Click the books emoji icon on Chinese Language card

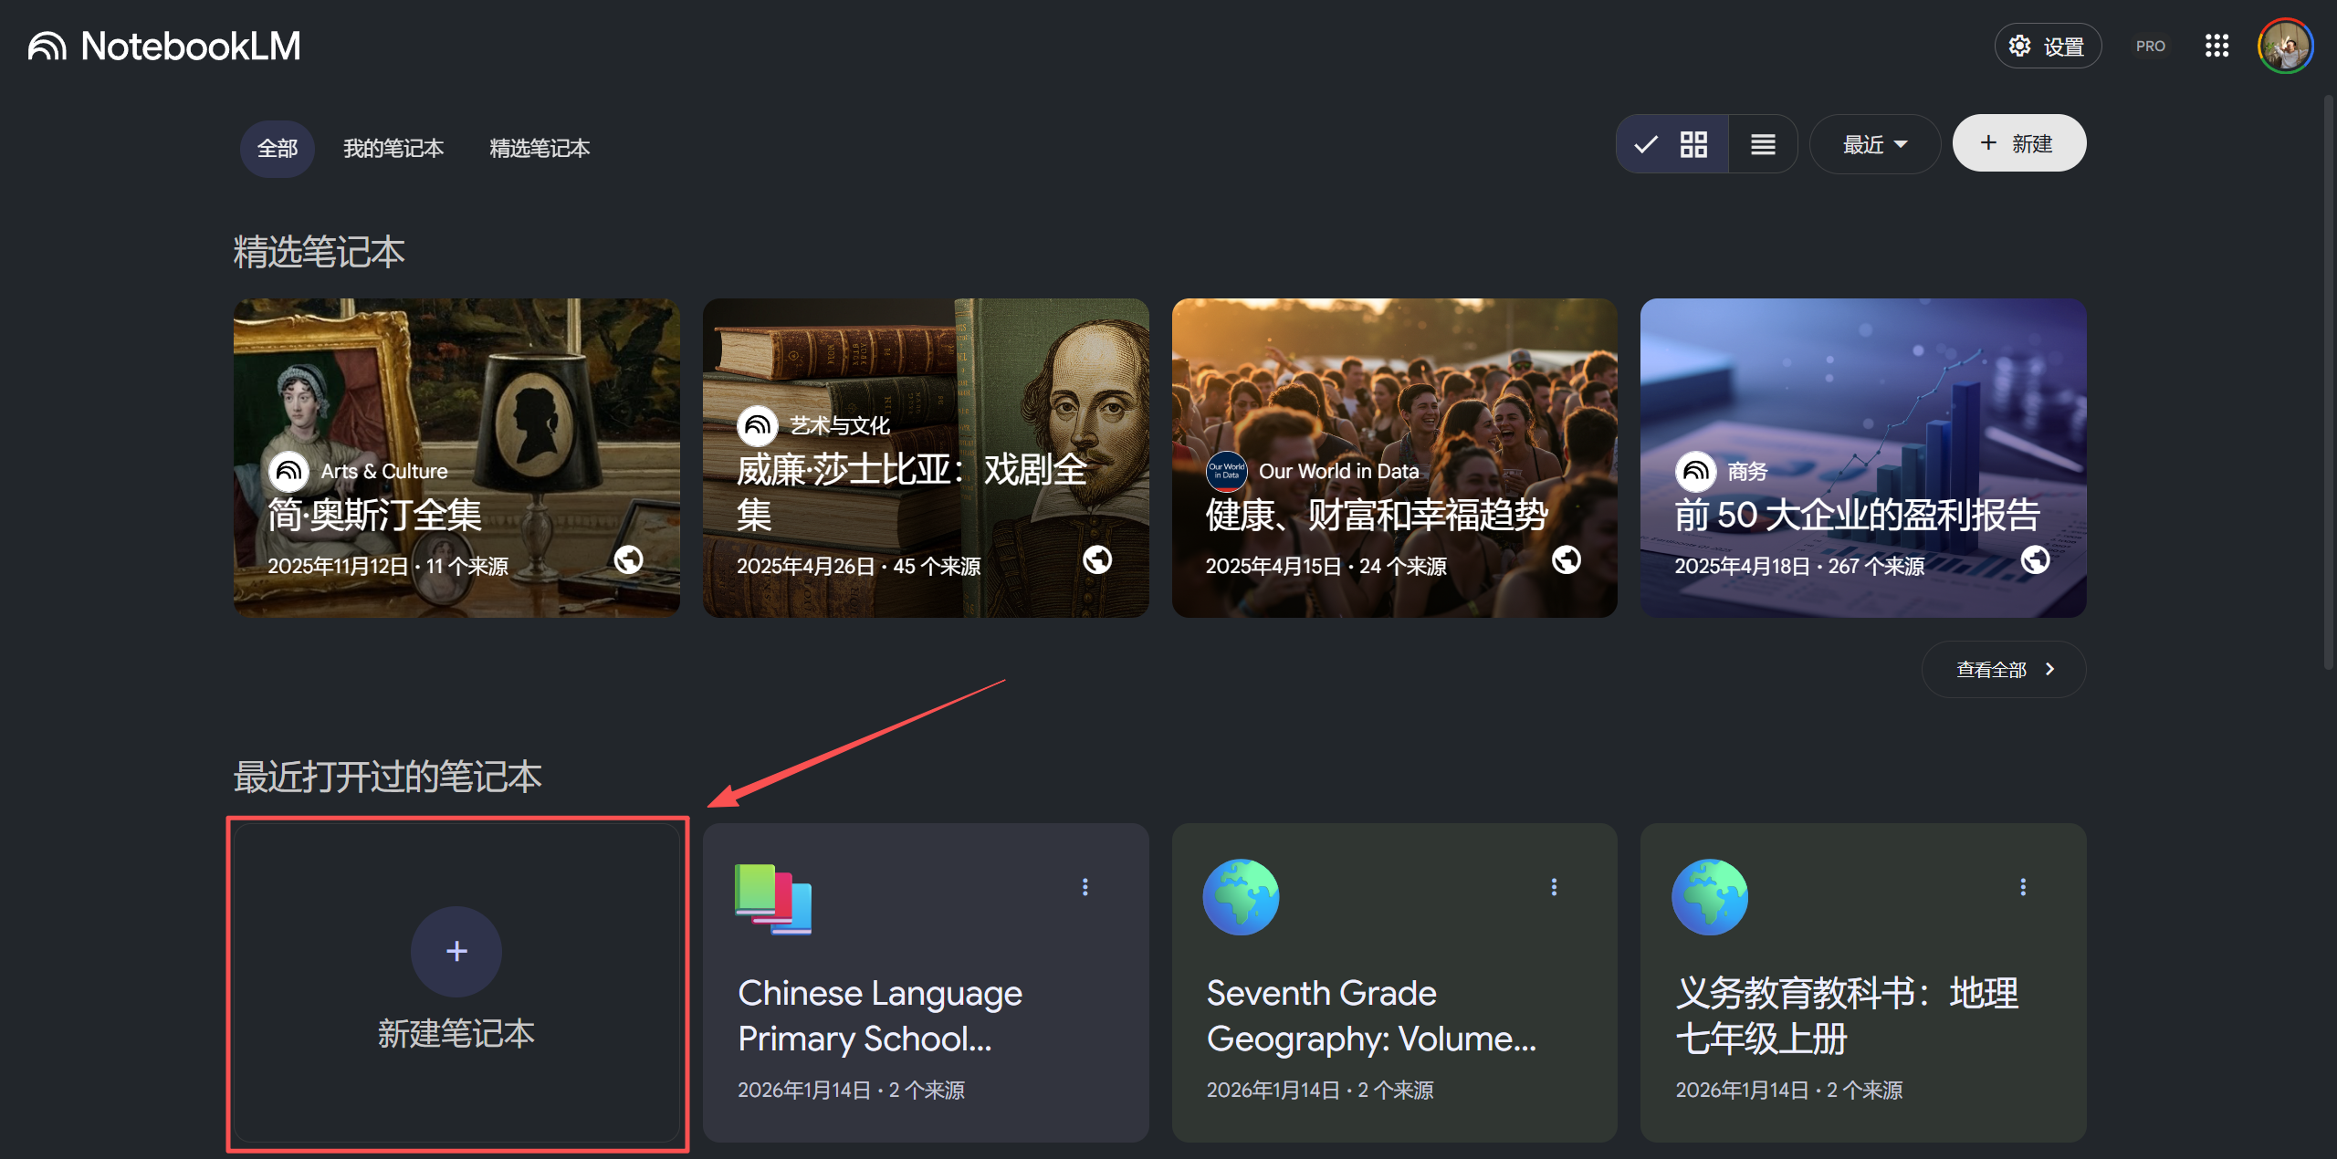(771, 899)
